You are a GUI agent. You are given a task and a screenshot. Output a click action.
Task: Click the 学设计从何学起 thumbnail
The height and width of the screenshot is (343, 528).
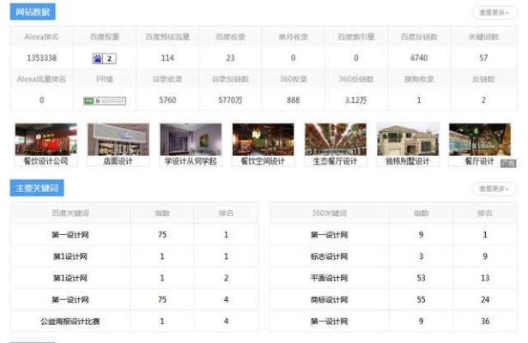click(190, 140)
